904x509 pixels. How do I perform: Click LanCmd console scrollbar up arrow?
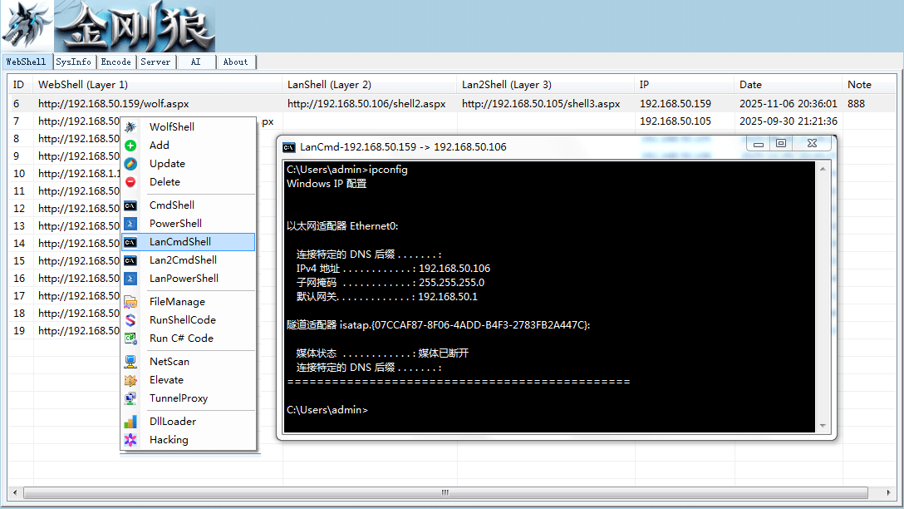pyautogui.click(x=823, y=169)
